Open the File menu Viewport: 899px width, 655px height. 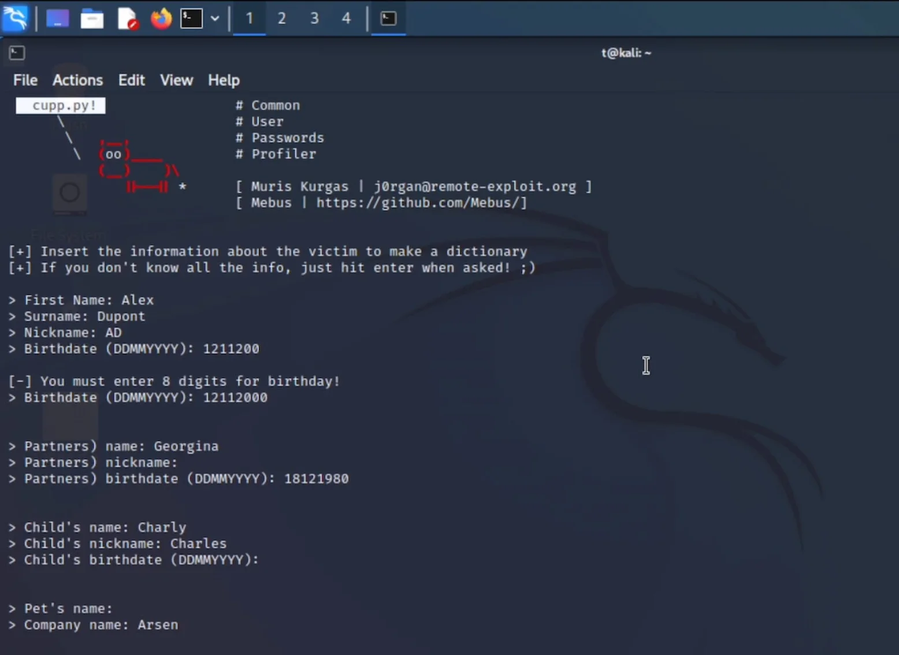coord(25,80)
